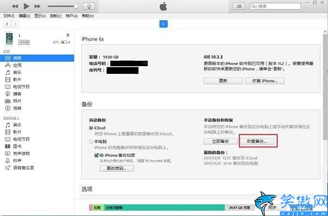Click the 立即备份 button

221,141
